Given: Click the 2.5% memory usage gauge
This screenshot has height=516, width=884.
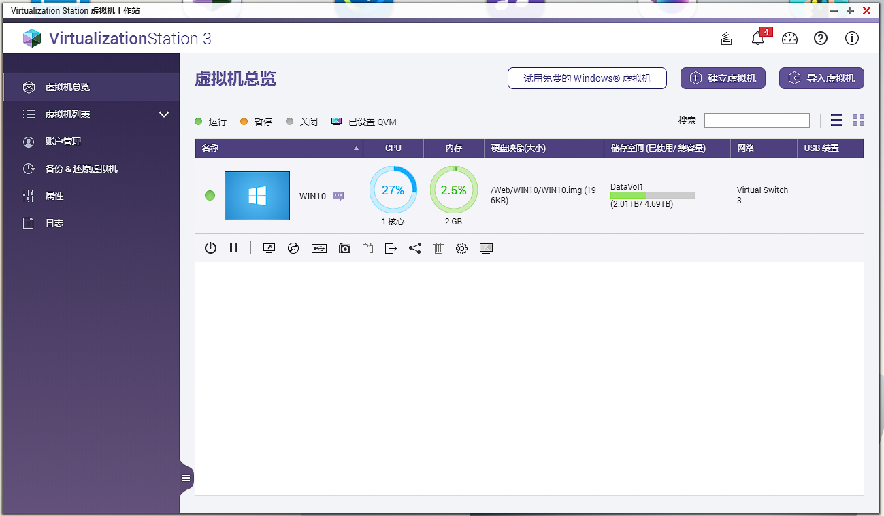Looking at the screenshot, I should pyautogui.click(x=454, y=190).
